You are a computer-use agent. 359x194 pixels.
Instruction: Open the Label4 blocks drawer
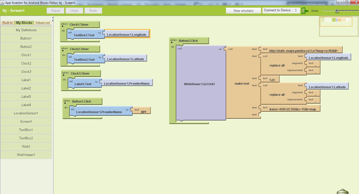pyautogui.click(x=26, y=105)
